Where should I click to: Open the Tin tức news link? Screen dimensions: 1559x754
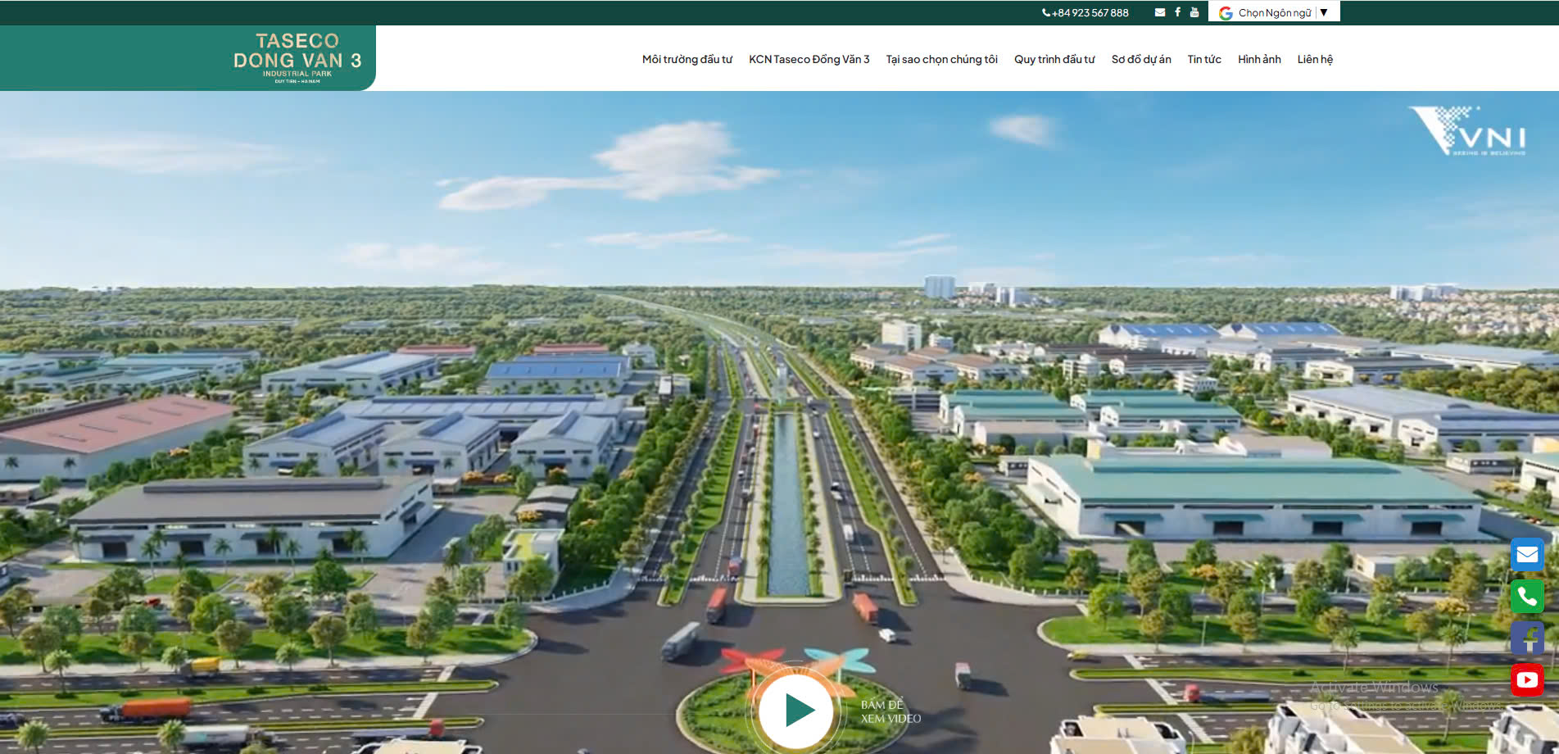tap(1204, 59)
